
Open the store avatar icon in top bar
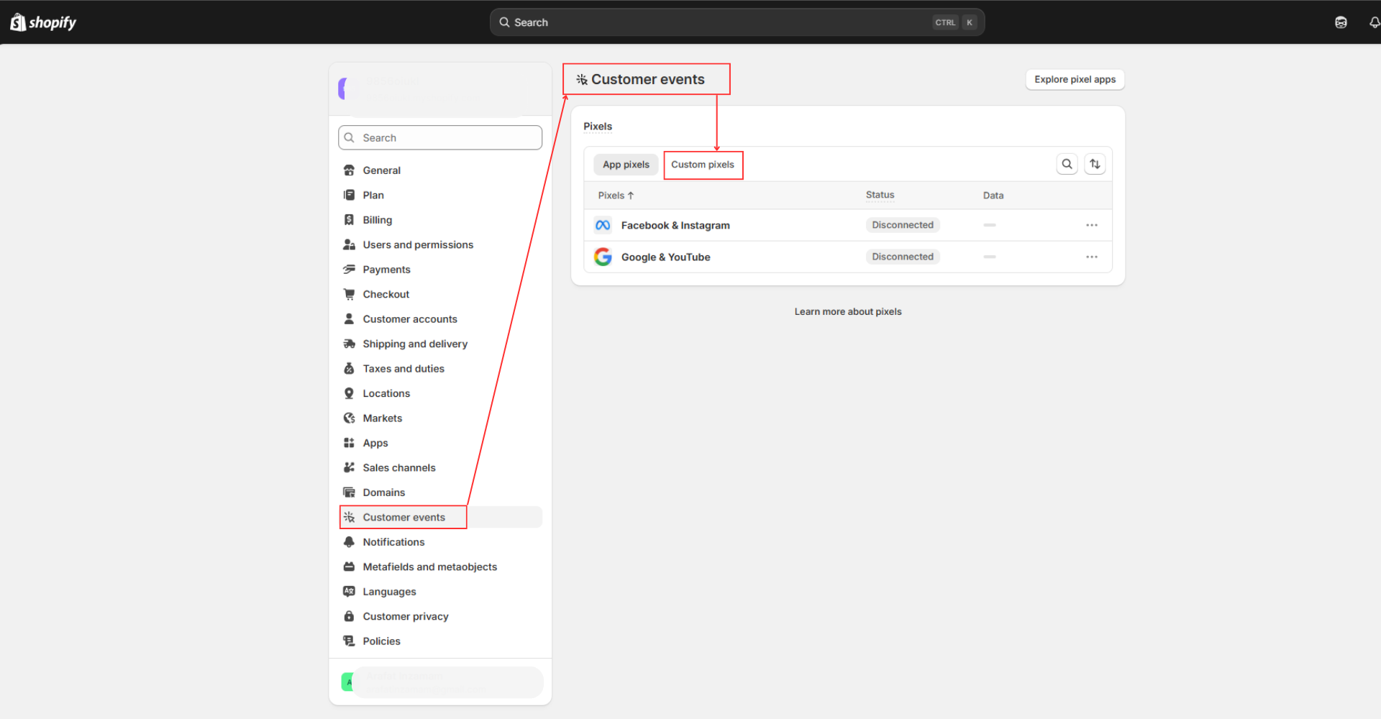[x=1341, y=22]
